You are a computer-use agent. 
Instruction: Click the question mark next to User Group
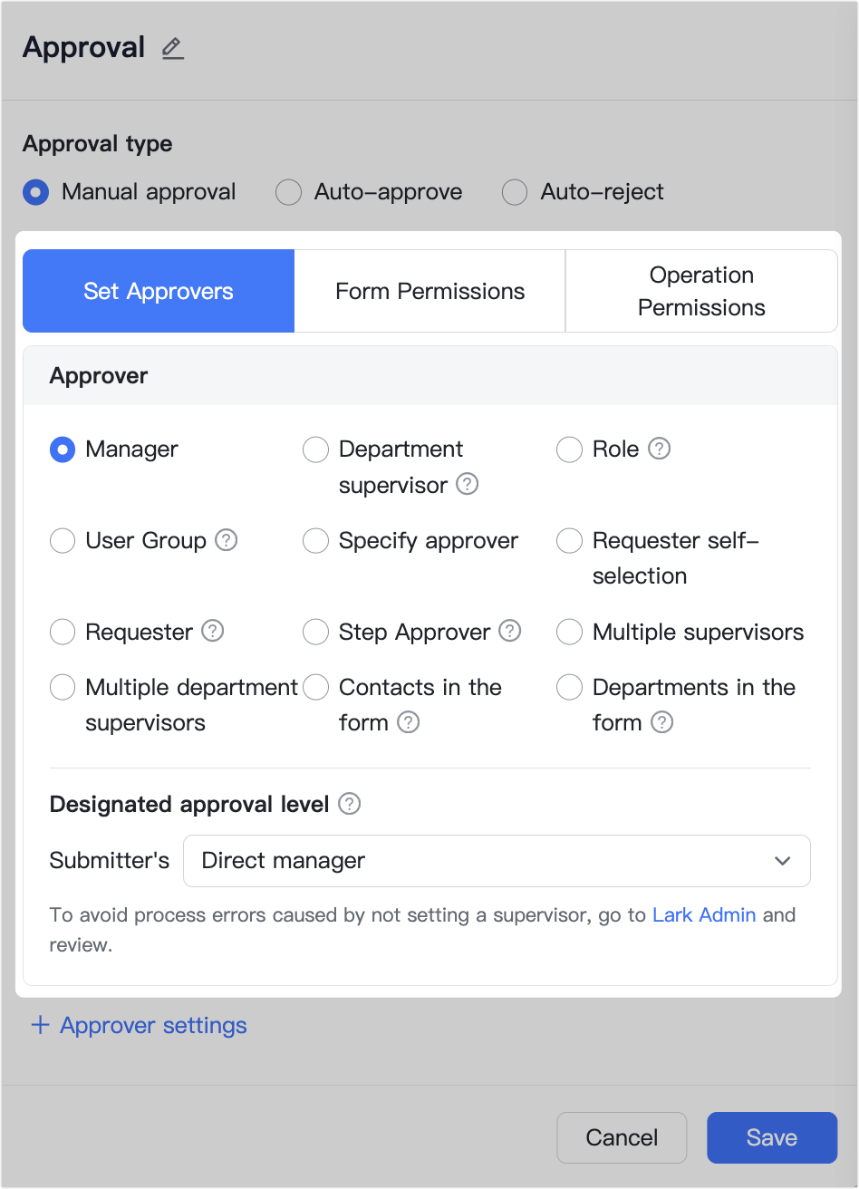pyautogui.click(x=227, y=540)
